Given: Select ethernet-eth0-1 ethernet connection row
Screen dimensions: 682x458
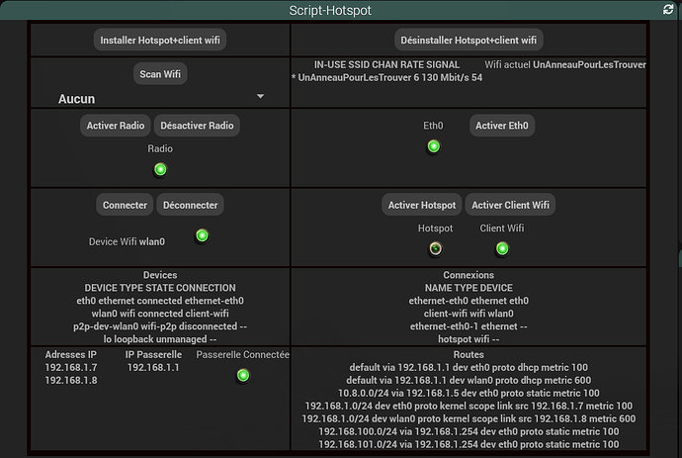Looking at the screenshot, I should point(469,326).
